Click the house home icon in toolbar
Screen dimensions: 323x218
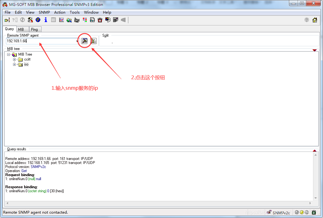coord(315,20)
